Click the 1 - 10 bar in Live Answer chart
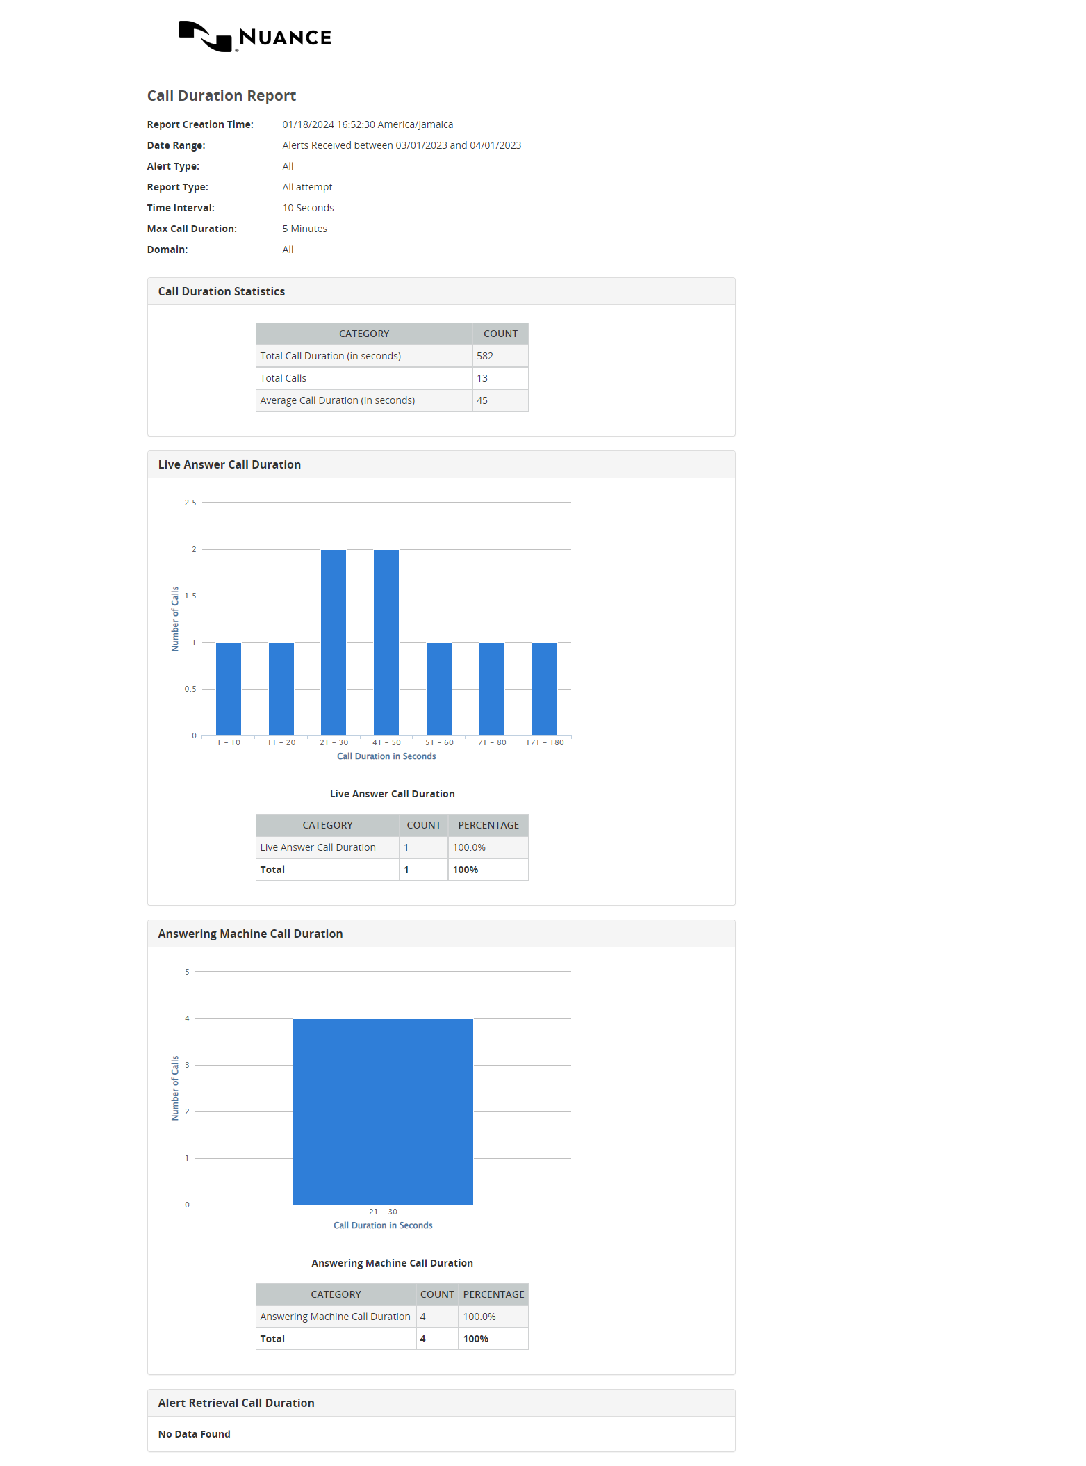The image size is (1086, 1466). point(228,688)
